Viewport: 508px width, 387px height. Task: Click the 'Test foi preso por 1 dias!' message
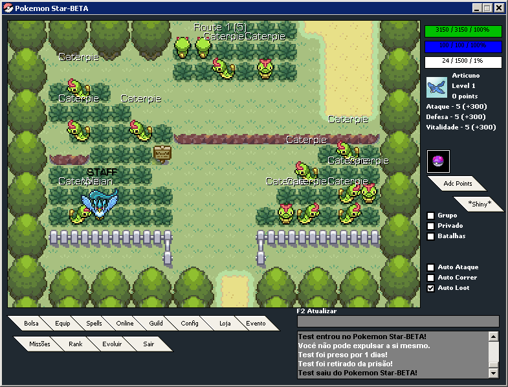343,355
